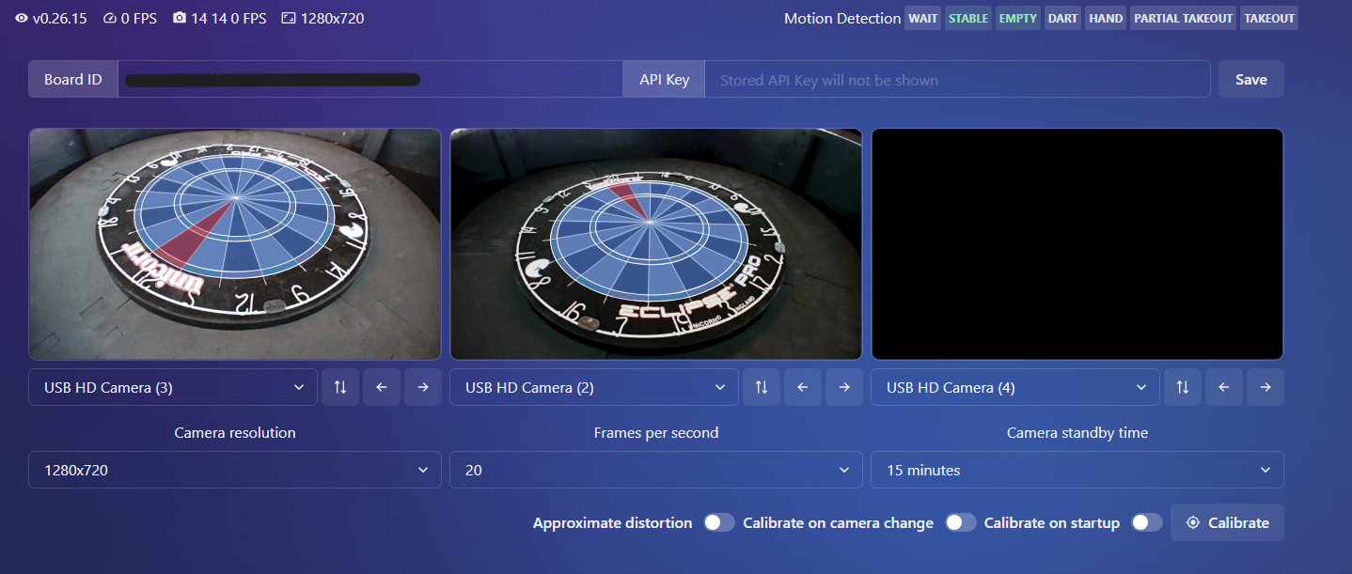Click the Frames per second label
Screen dimensions: 1352x574
tap(656, 433)
